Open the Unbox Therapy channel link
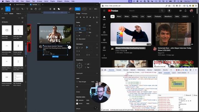Viewport: 199px width, 112px height. (x=120, y=50)
